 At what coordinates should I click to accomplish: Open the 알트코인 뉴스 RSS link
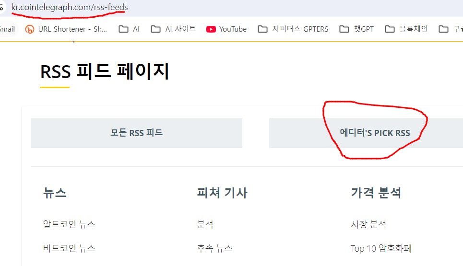coord(69,224)
